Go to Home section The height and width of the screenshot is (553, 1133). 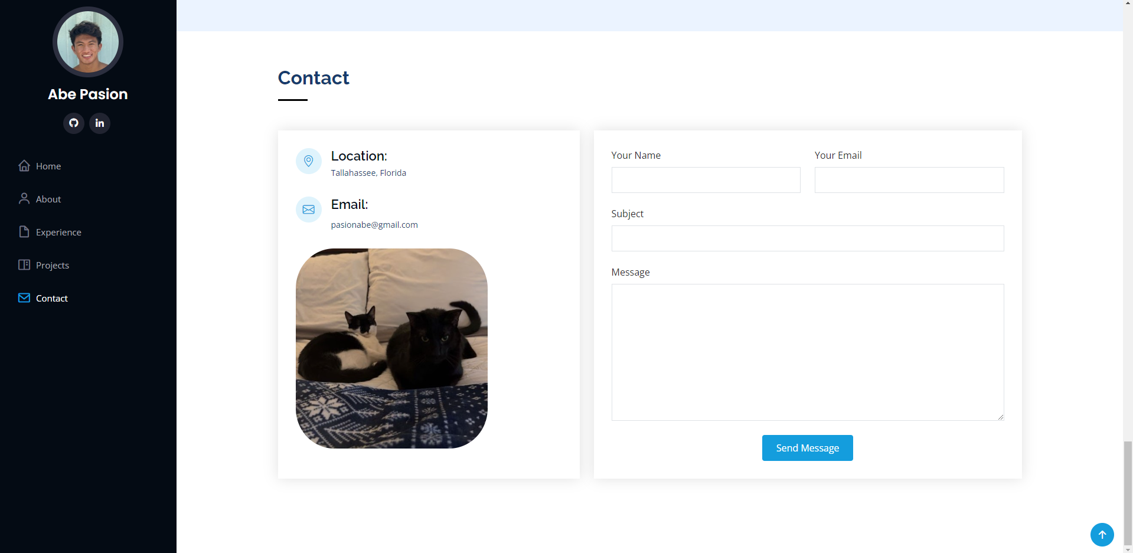click(48, 166)
